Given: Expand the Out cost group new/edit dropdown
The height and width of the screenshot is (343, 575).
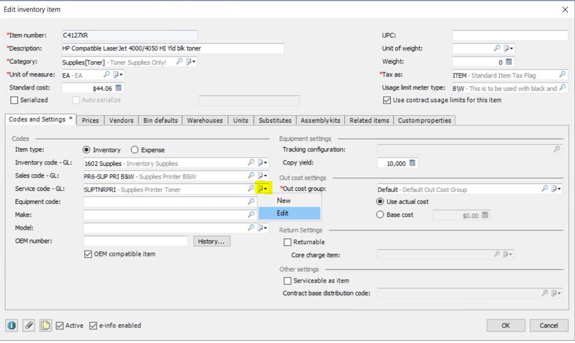Looking at the screenshot, I should click(x=556, y=188).
